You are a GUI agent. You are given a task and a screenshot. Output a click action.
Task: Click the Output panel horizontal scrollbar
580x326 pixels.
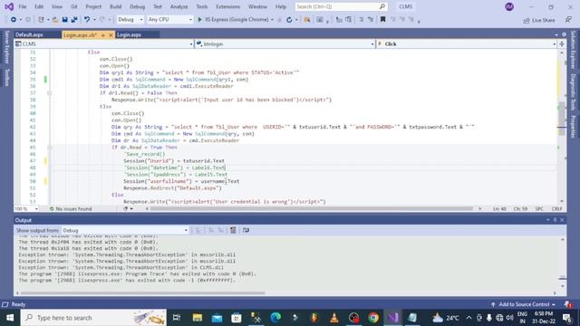click(143, 293)
